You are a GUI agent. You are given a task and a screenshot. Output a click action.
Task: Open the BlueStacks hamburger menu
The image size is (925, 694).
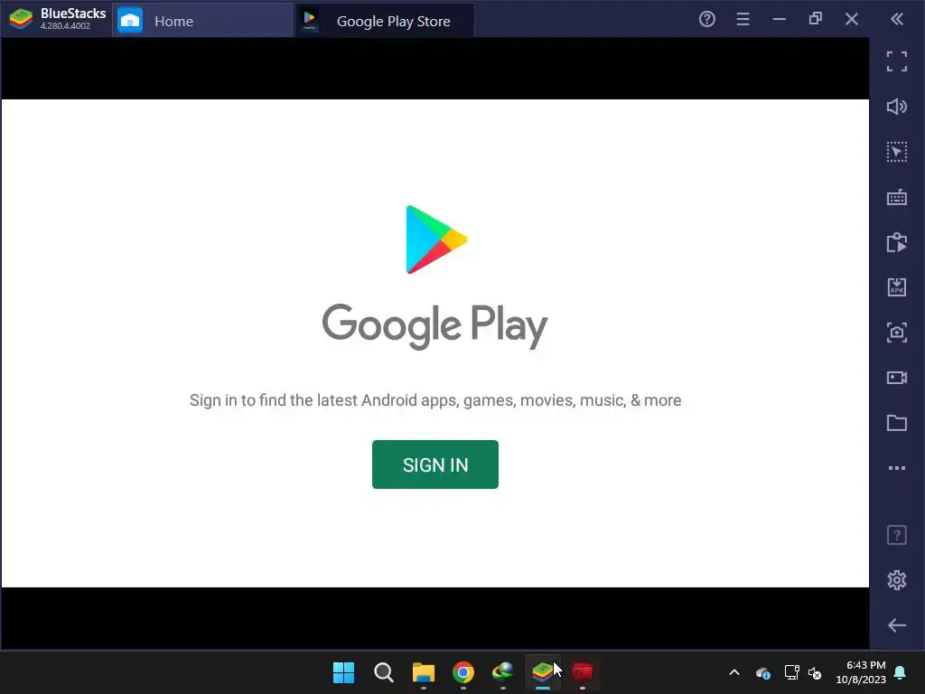point(743,20)
